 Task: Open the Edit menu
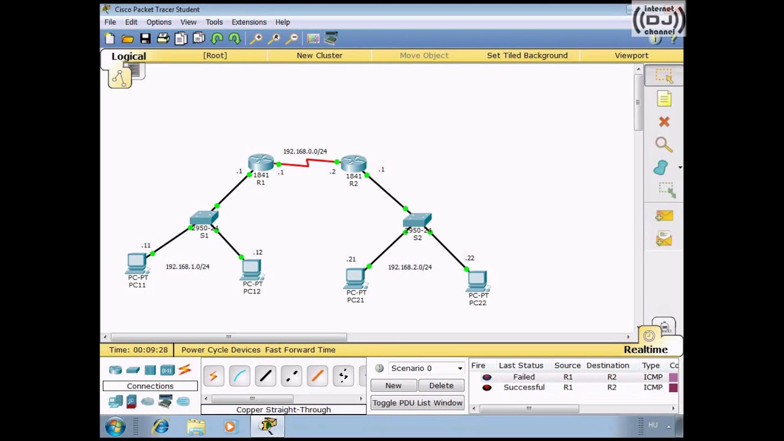131,22
